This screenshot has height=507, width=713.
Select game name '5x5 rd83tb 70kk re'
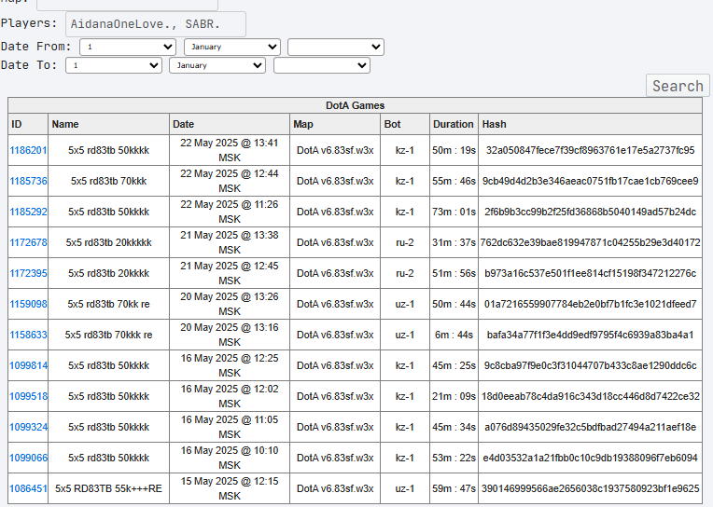(x=108, y=304)
